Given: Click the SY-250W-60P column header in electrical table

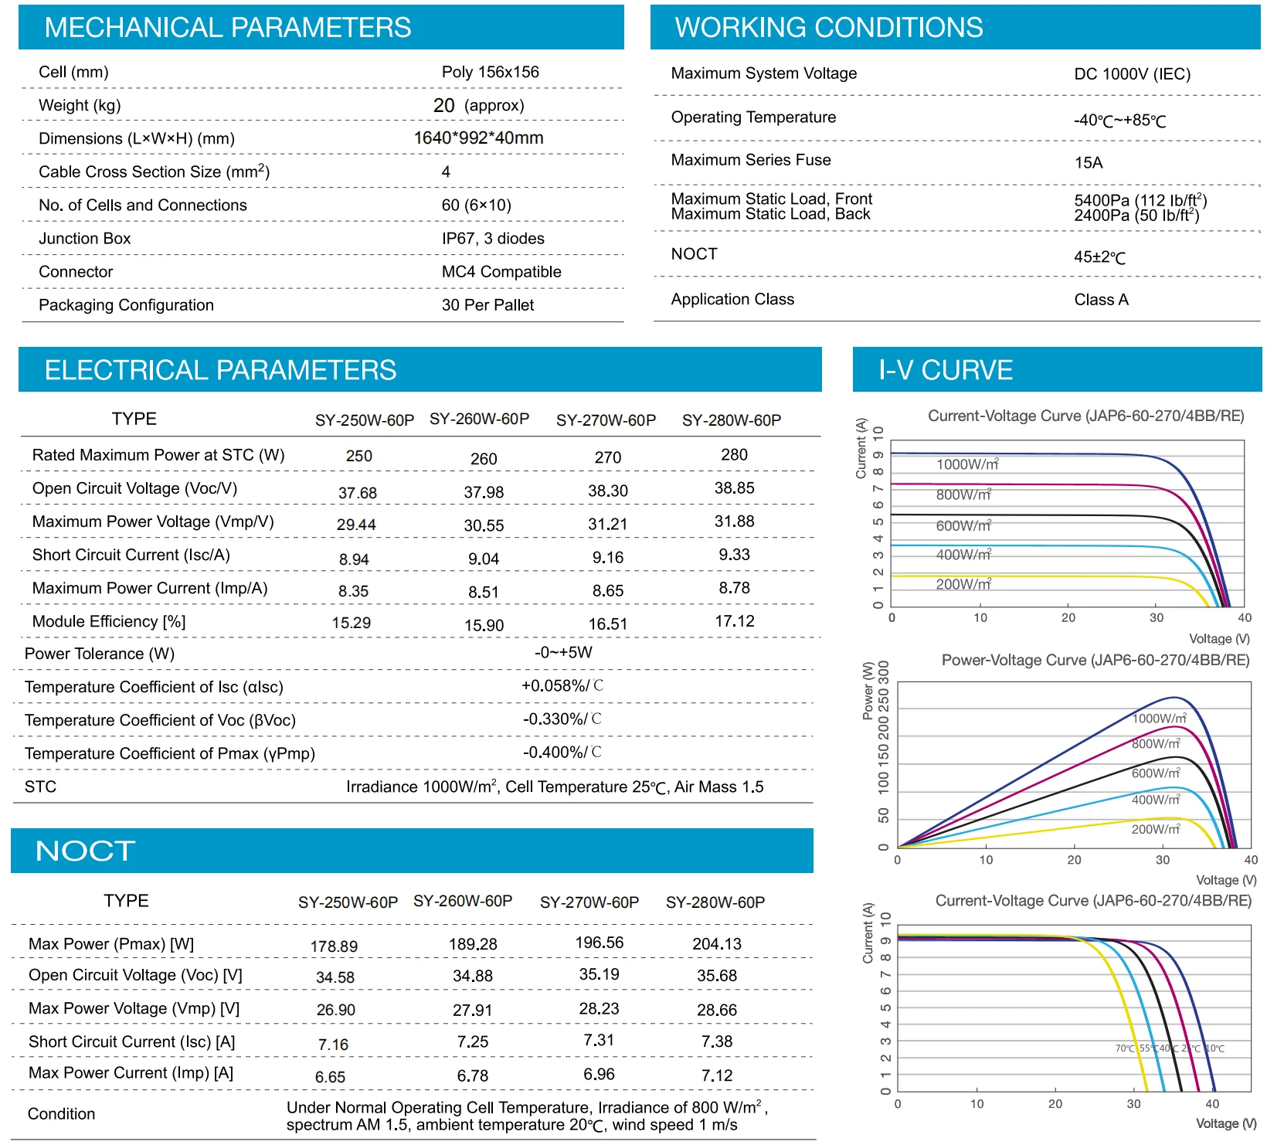Looking at the screenshot, I should [365, 420].
